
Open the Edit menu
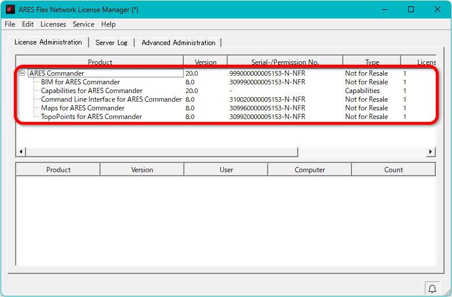click(28, 24)
